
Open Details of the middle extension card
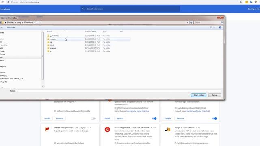(107, 118)
